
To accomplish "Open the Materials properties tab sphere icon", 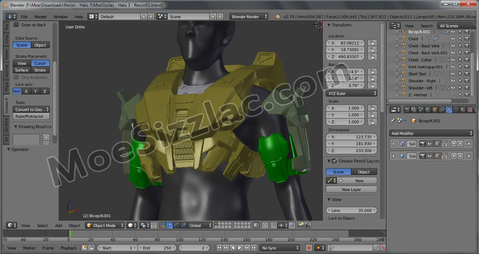I will click(463, 110).
